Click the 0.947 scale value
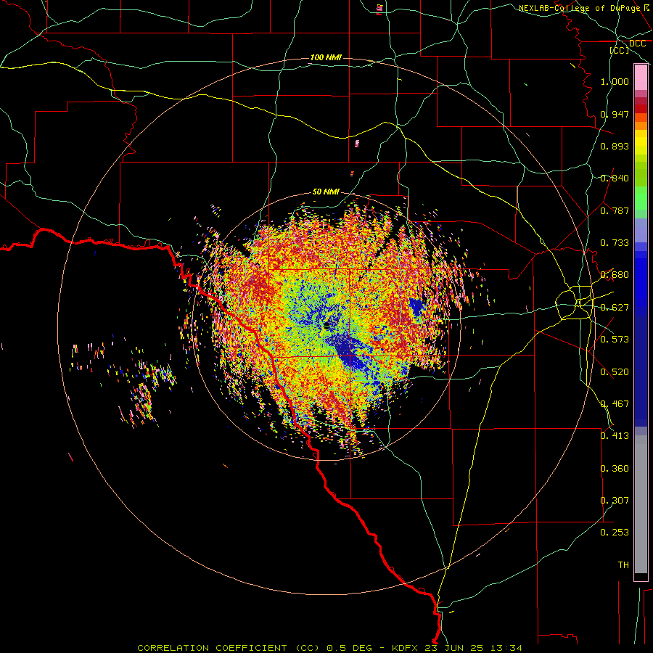 click(615, 114)
